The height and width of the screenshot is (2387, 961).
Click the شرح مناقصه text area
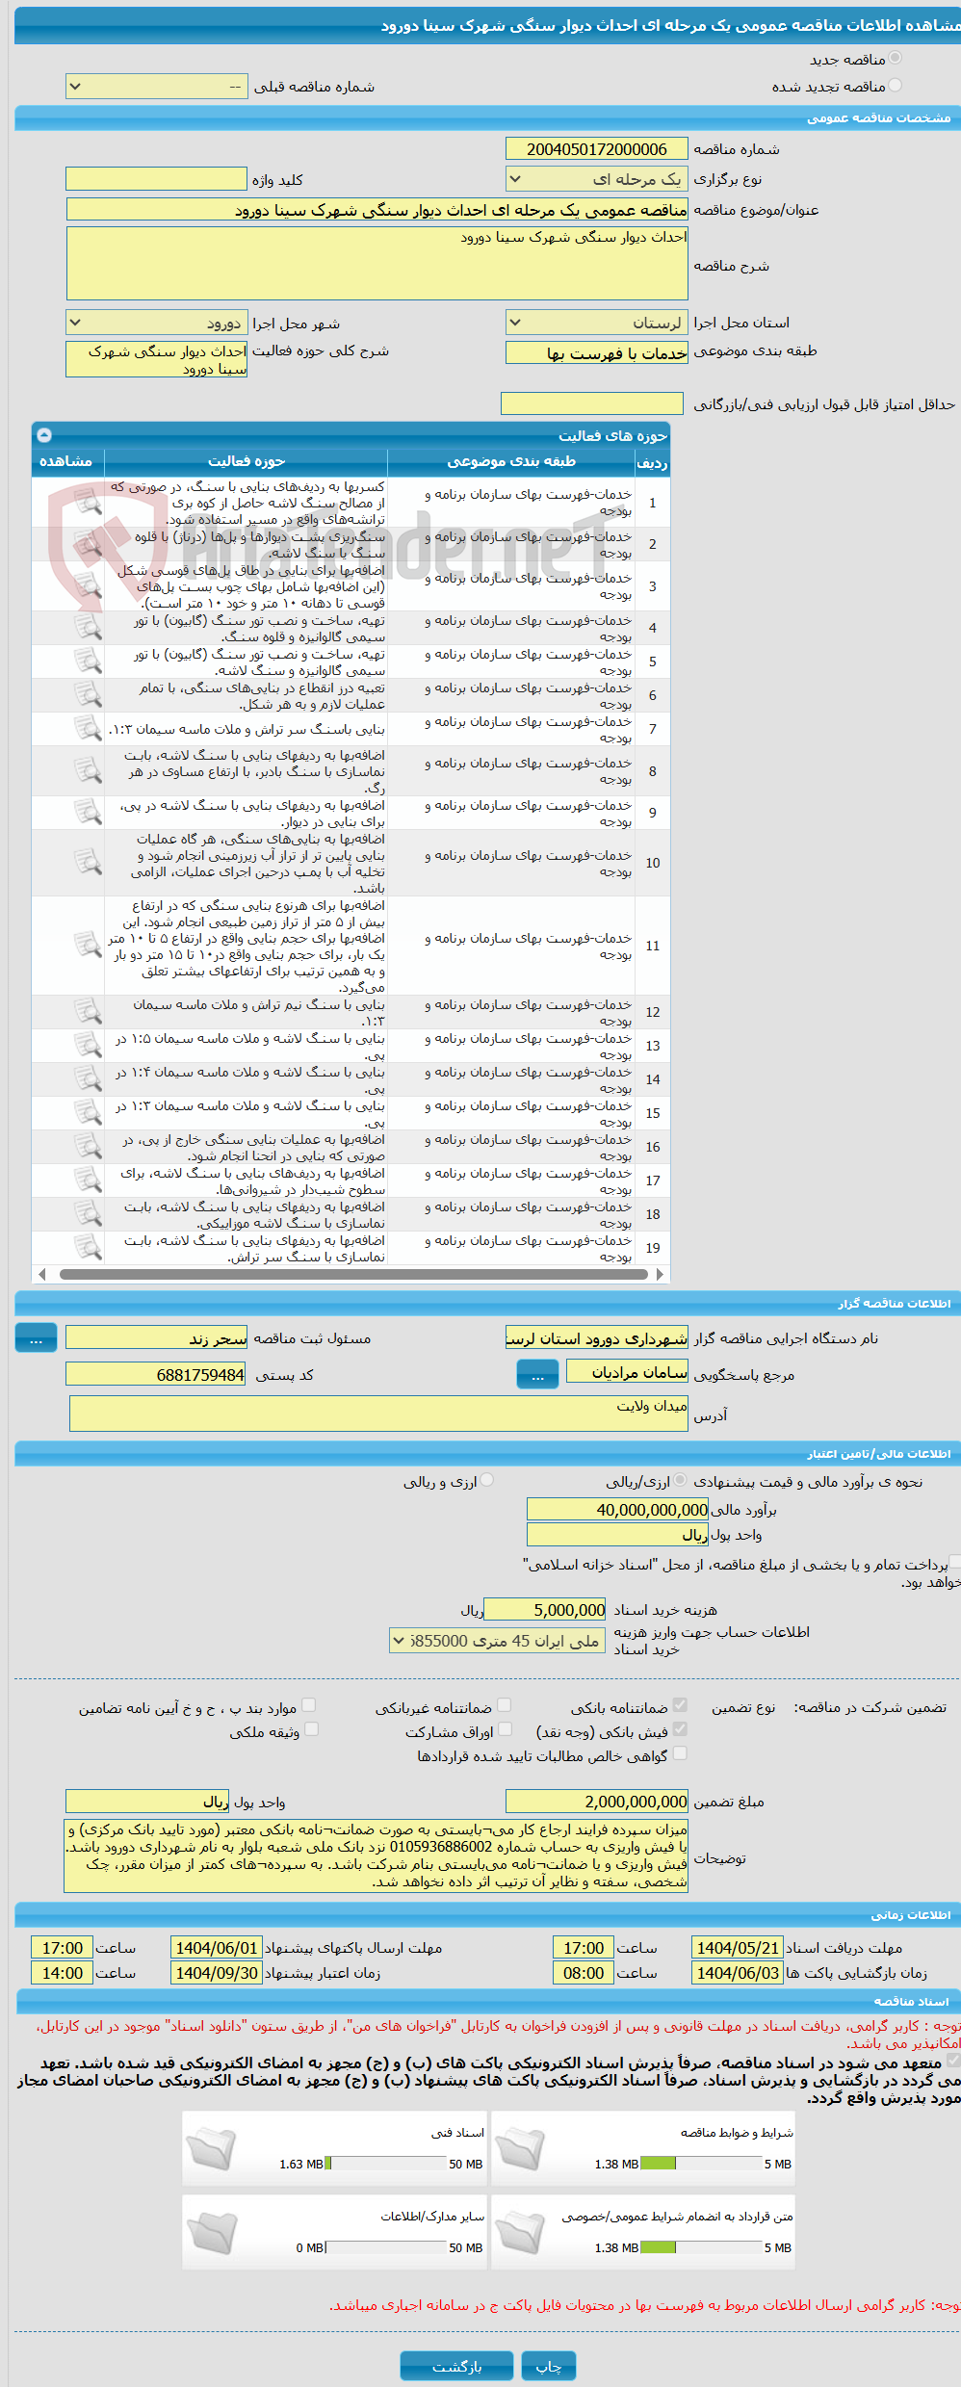pos(377,264)
